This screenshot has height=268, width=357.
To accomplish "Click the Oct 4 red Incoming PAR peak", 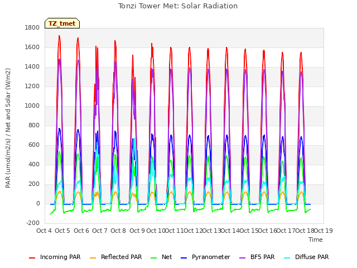I will 59,36.
